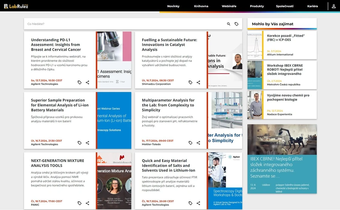Open the IBEX CBRNE robot event banner

282,159
